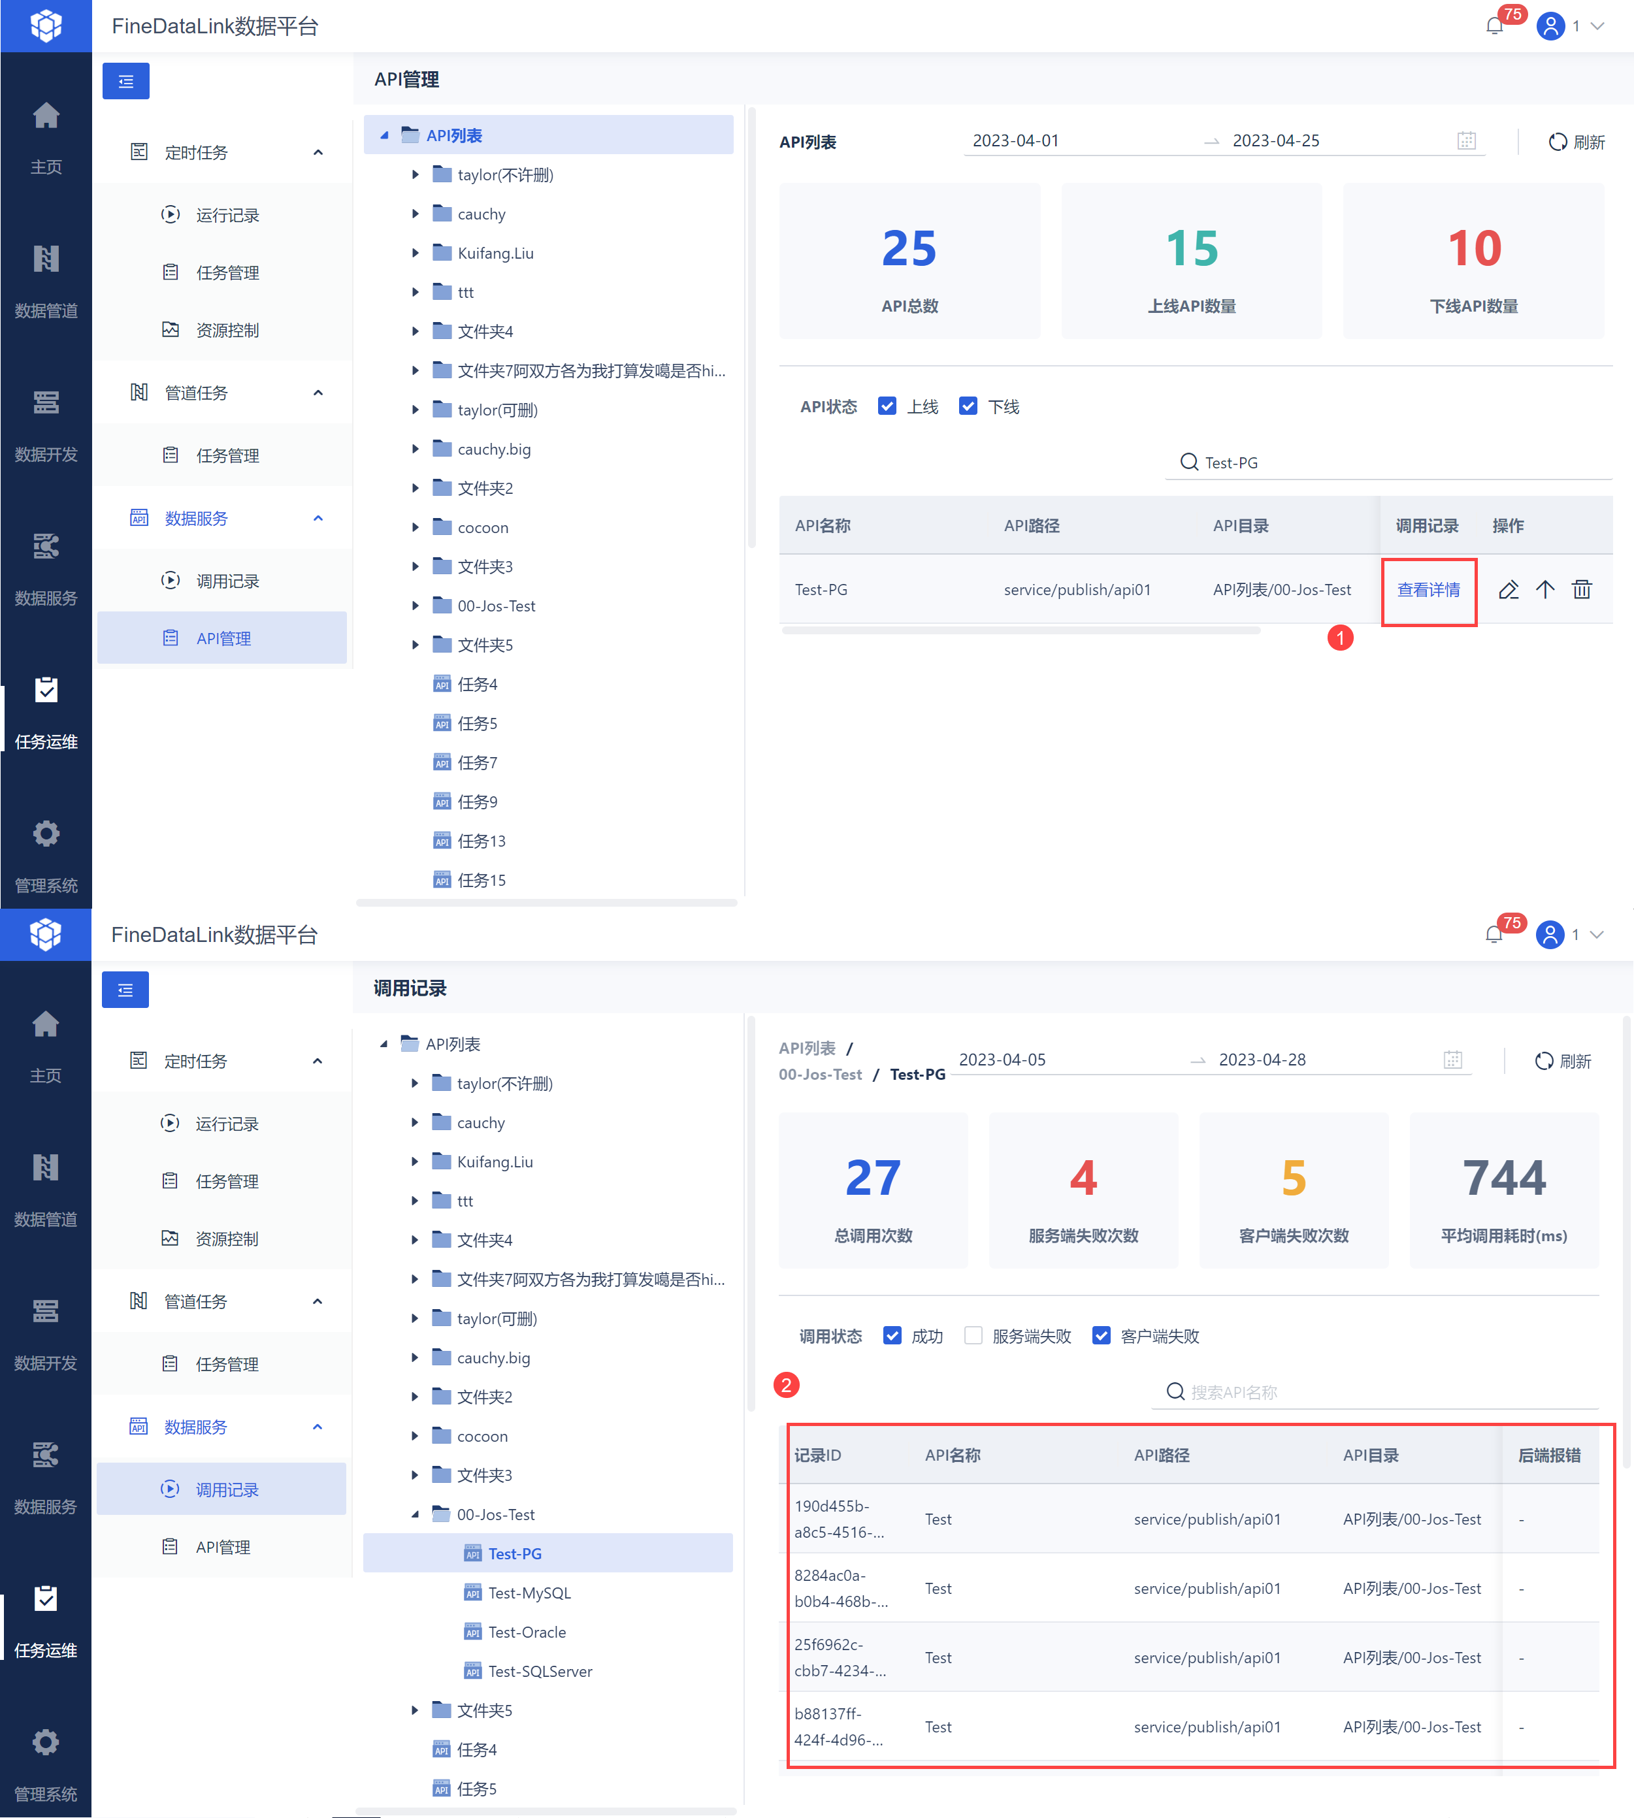The height and width of the screenshot is (1818, 1634).
Task: Open the calendar icon in the bottom date range
Action: coord(1452,1060)
